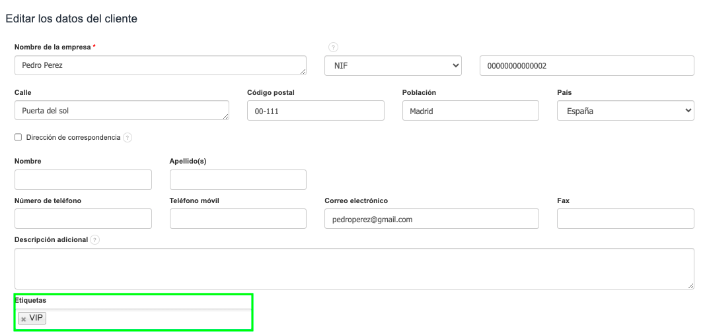The width and height of the screenshot is (705, 335).
Task: Focus the Población field showing Madrid
Action: tap(470, 111)
